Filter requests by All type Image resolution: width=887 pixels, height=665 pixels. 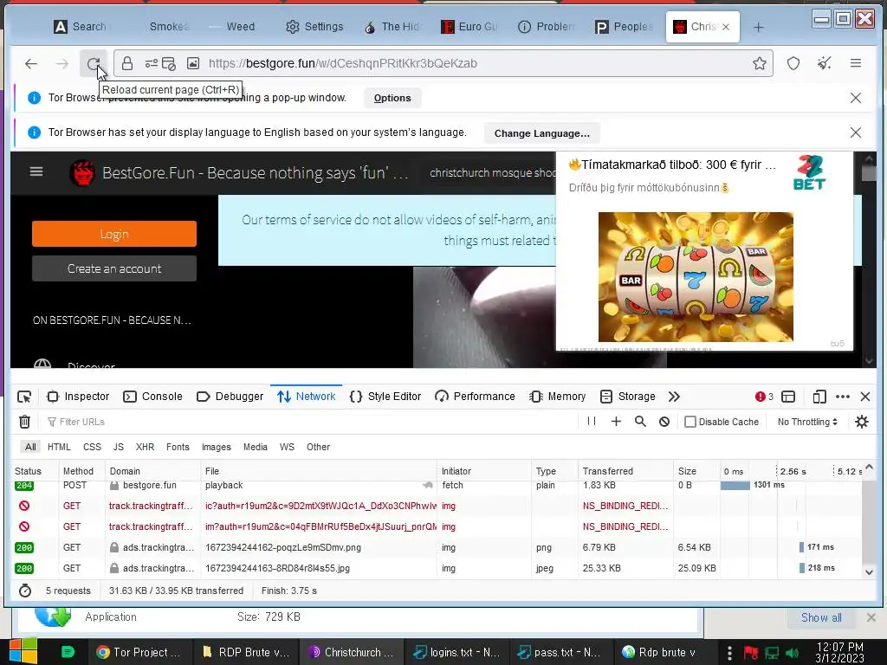[30, 447]
